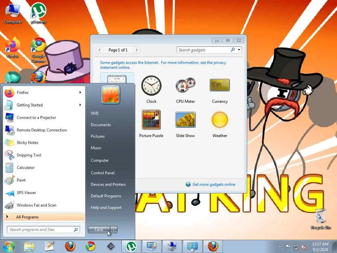Open Computer from Start menu right pane
The image size is (337, 253).
pos(100,160)
